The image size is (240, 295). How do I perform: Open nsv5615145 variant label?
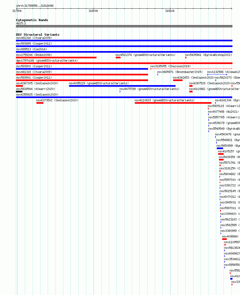click(x=230, y=191)
